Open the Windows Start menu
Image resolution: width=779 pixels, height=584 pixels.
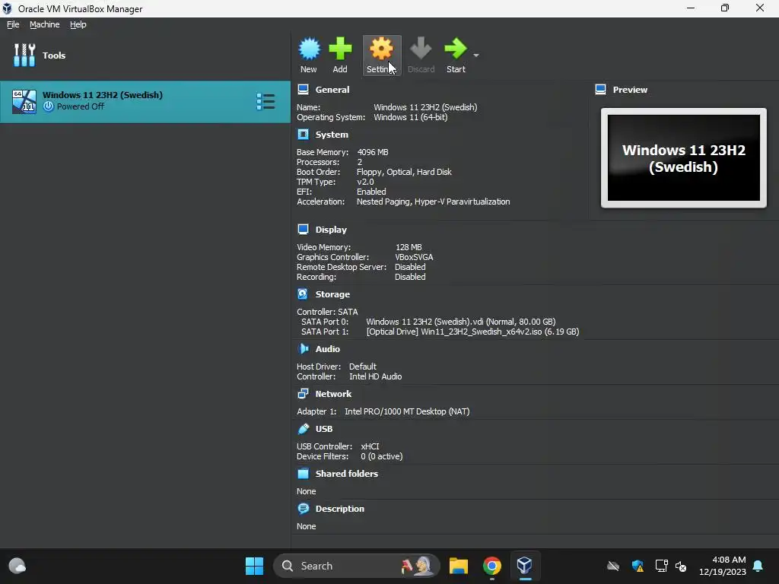click(x=254, y=566)
